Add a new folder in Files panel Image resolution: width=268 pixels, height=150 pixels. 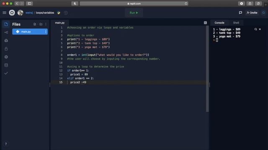[x=41, y=24]
